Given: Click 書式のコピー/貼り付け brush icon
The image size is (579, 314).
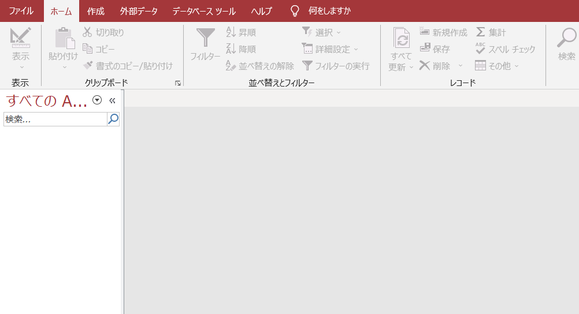Looking at the screenshot, I should 88,66.
